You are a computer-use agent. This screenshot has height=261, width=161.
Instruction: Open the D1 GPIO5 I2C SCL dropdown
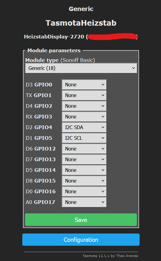tap(84, 138)
